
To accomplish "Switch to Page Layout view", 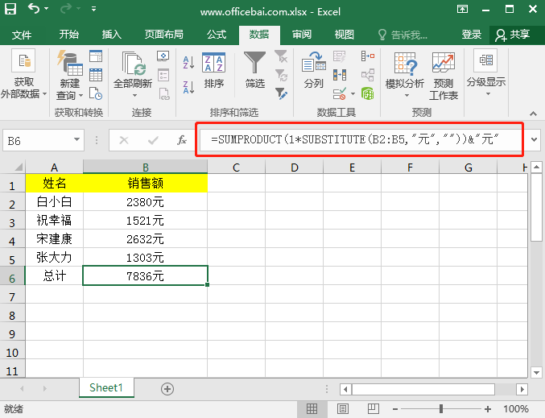I will pyautogui.click(x=342, y=409).
